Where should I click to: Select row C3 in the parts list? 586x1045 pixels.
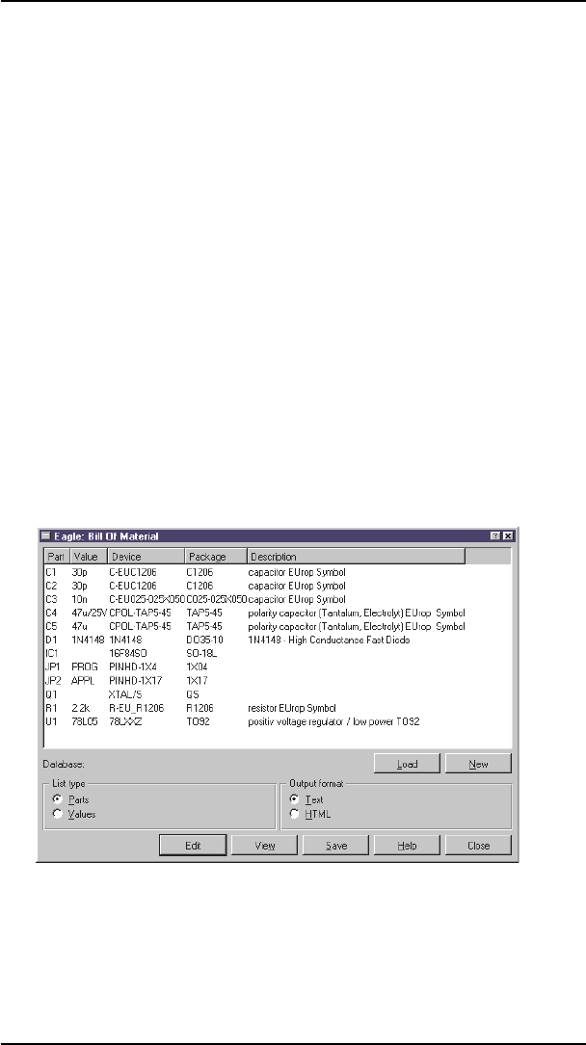click(278, 598)
